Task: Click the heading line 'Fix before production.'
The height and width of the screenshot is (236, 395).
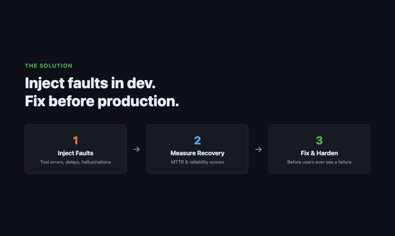Action: tap(102, 101)
